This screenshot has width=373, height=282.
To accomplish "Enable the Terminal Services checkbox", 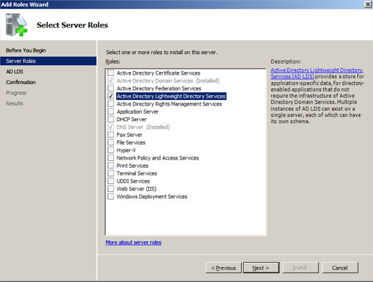I will click(x=111, y=173).
